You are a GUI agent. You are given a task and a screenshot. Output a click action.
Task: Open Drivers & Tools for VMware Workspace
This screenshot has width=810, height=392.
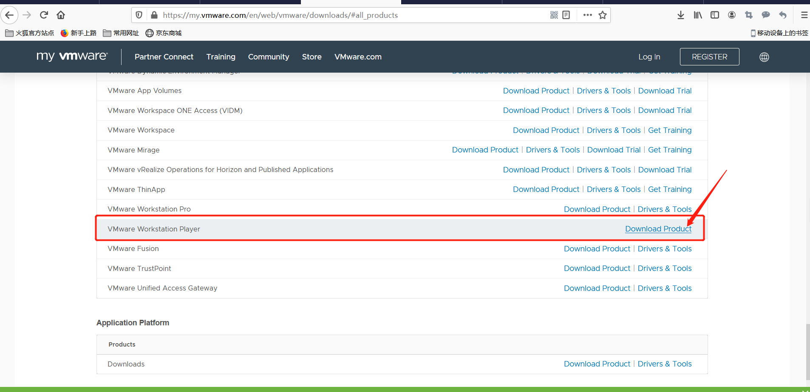tap(614, 130)
